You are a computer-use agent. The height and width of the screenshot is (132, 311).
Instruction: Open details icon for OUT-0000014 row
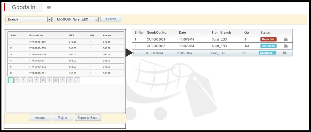285,53
